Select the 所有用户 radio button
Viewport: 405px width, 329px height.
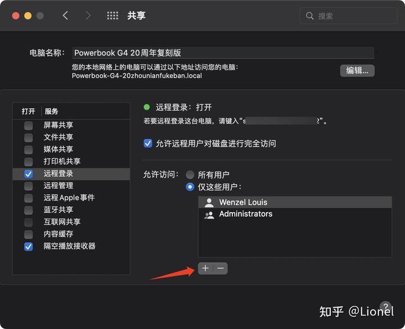[190, 175]
